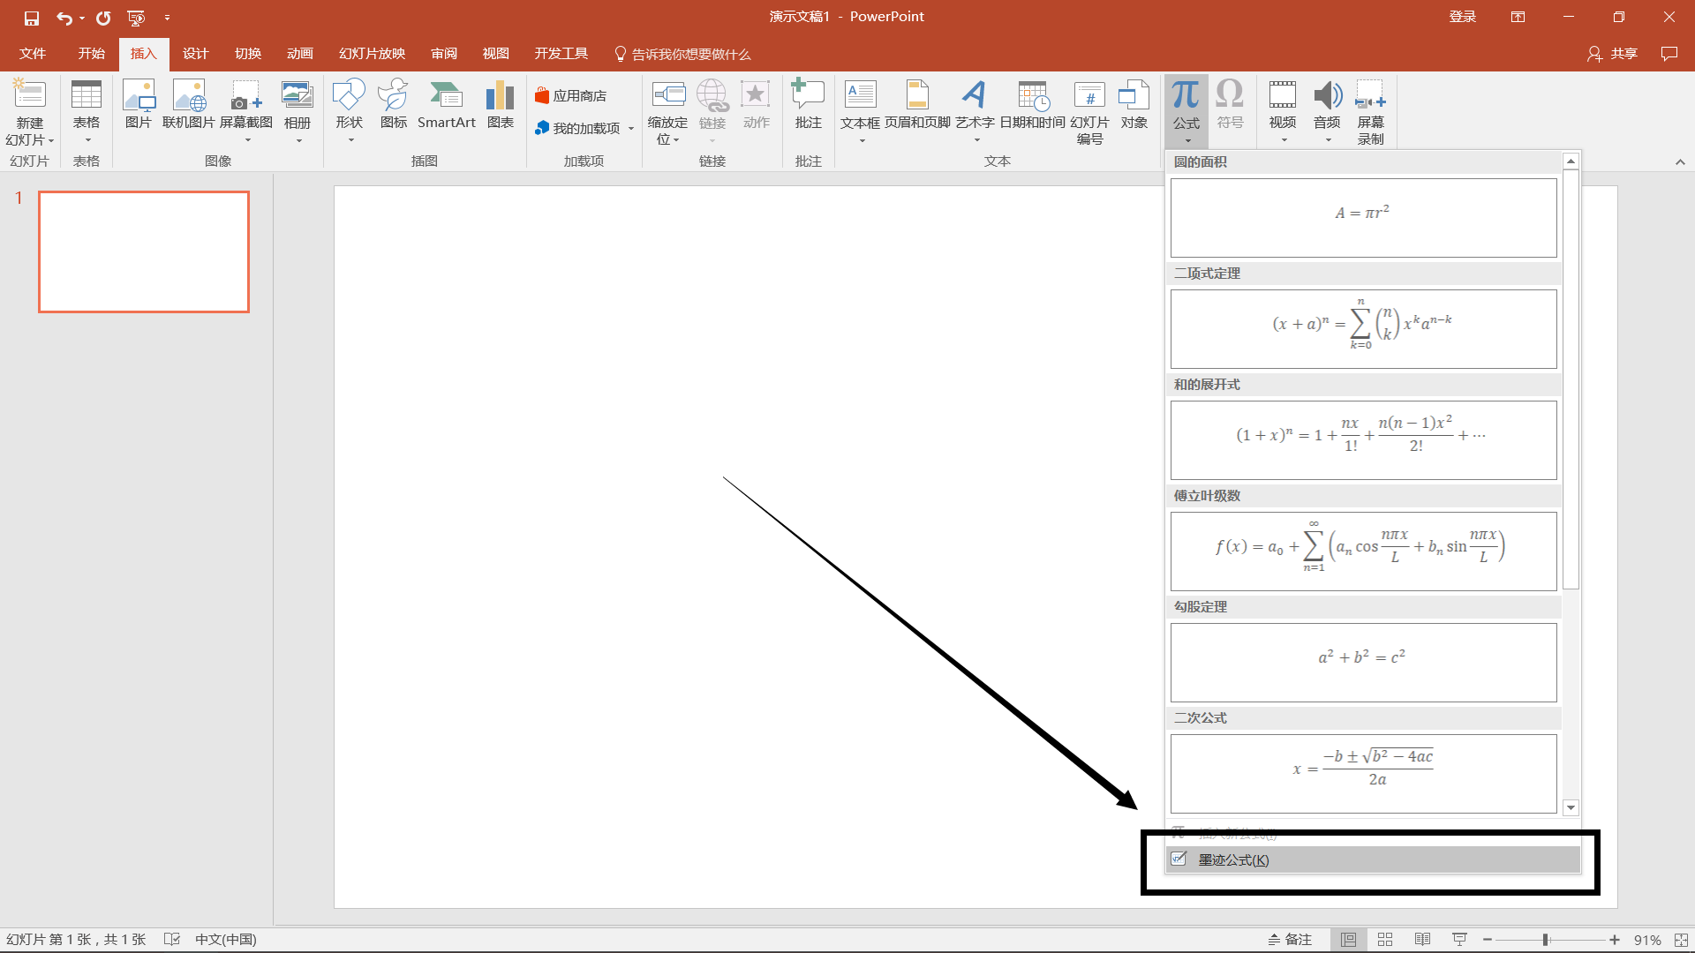Fit slide to current window
Viewport: 1695px width, 953px height.
coord(1681,940)
